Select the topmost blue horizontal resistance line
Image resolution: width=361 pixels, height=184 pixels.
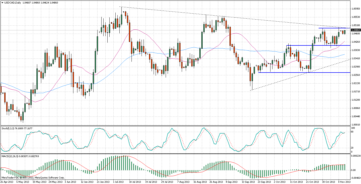334,28
